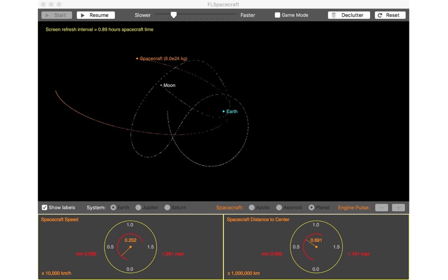Uncheck the Show labels checkbox

[x=45, y=208]
